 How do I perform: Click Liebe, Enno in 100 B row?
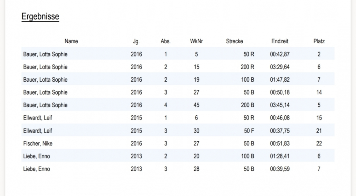[36, 156]
